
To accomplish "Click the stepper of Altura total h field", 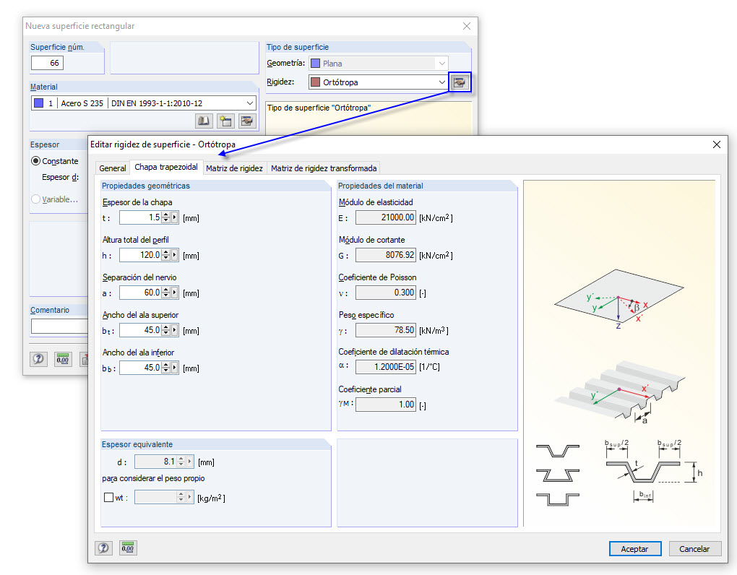I will 166,254.
